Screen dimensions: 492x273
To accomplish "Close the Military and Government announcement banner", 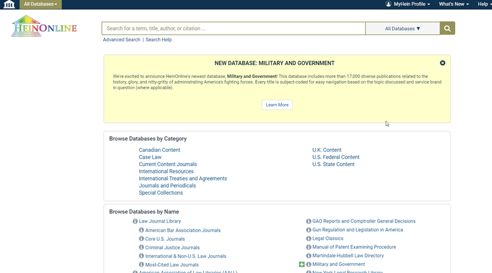I will point(442,63).
